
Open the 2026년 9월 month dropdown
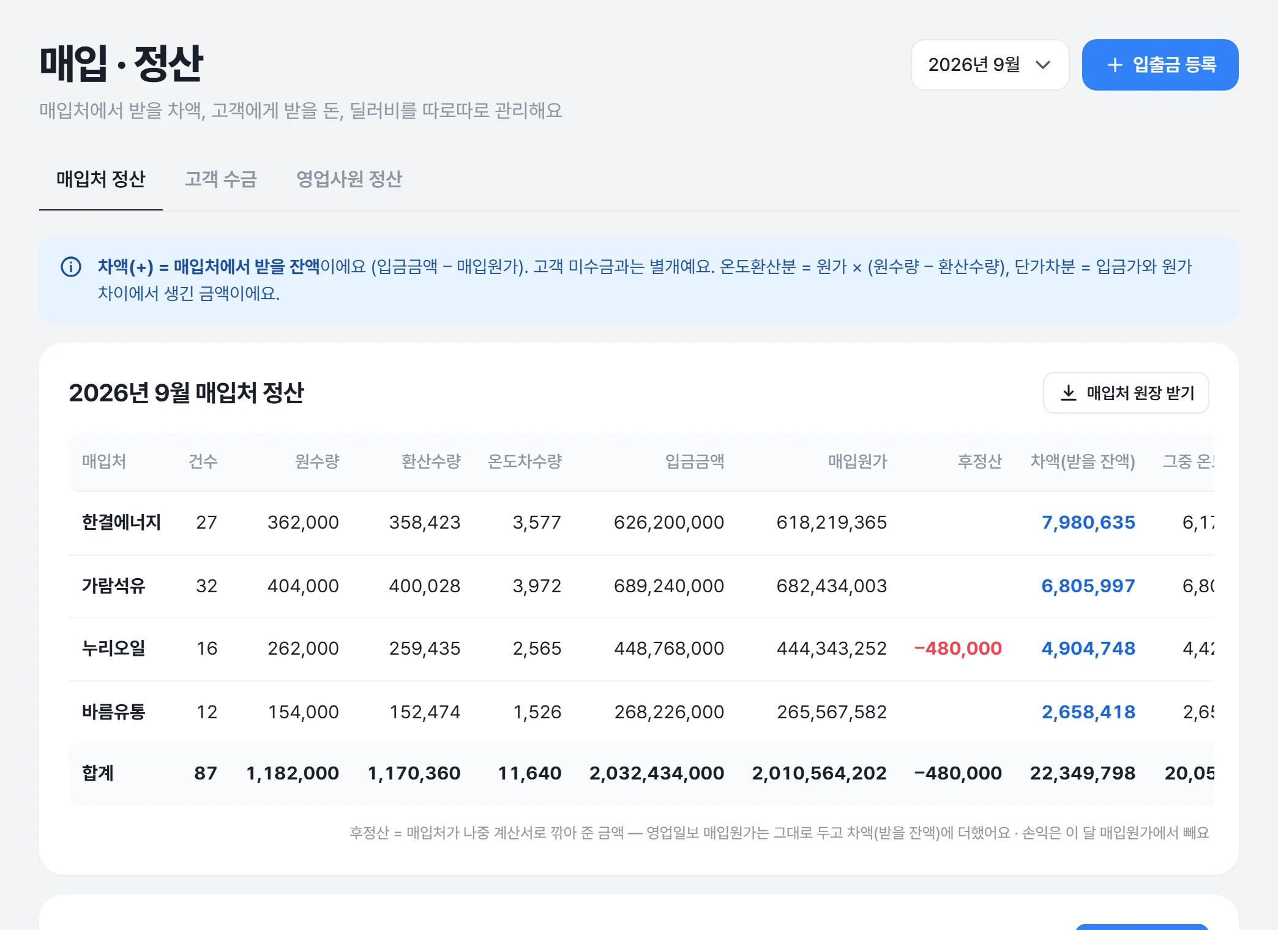point(990,65)
